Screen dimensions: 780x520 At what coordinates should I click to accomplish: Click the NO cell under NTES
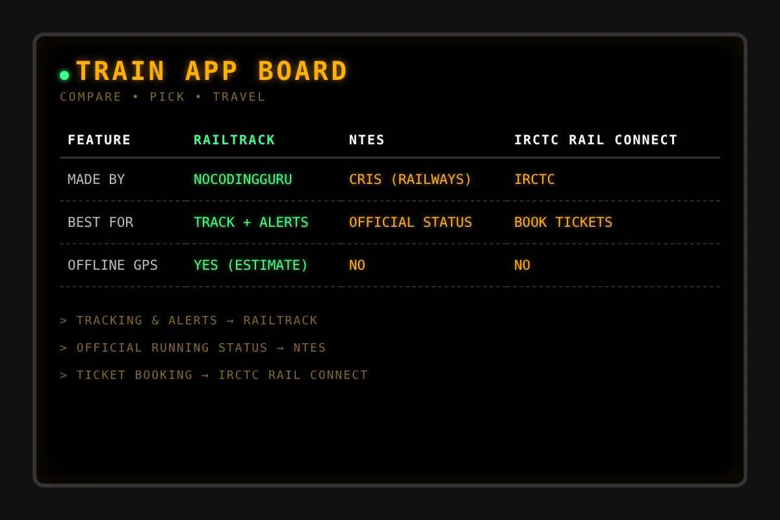tap(357, 265)
